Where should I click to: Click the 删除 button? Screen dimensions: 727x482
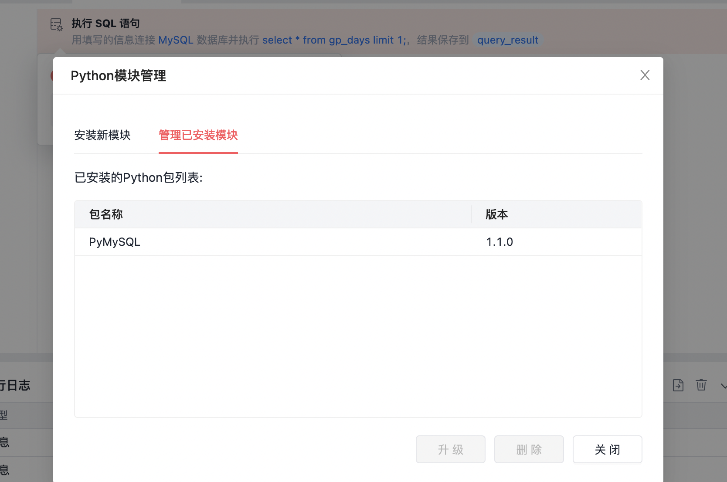(529, 449)
